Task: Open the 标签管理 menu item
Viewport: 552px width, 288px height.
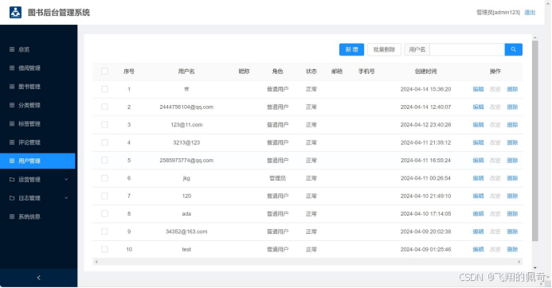Action: click(x=37, y=124)
